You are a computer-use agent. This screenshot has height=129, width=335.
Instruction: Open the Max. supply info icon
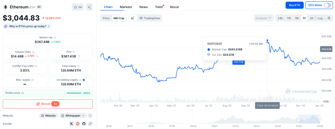pos(32,80)
